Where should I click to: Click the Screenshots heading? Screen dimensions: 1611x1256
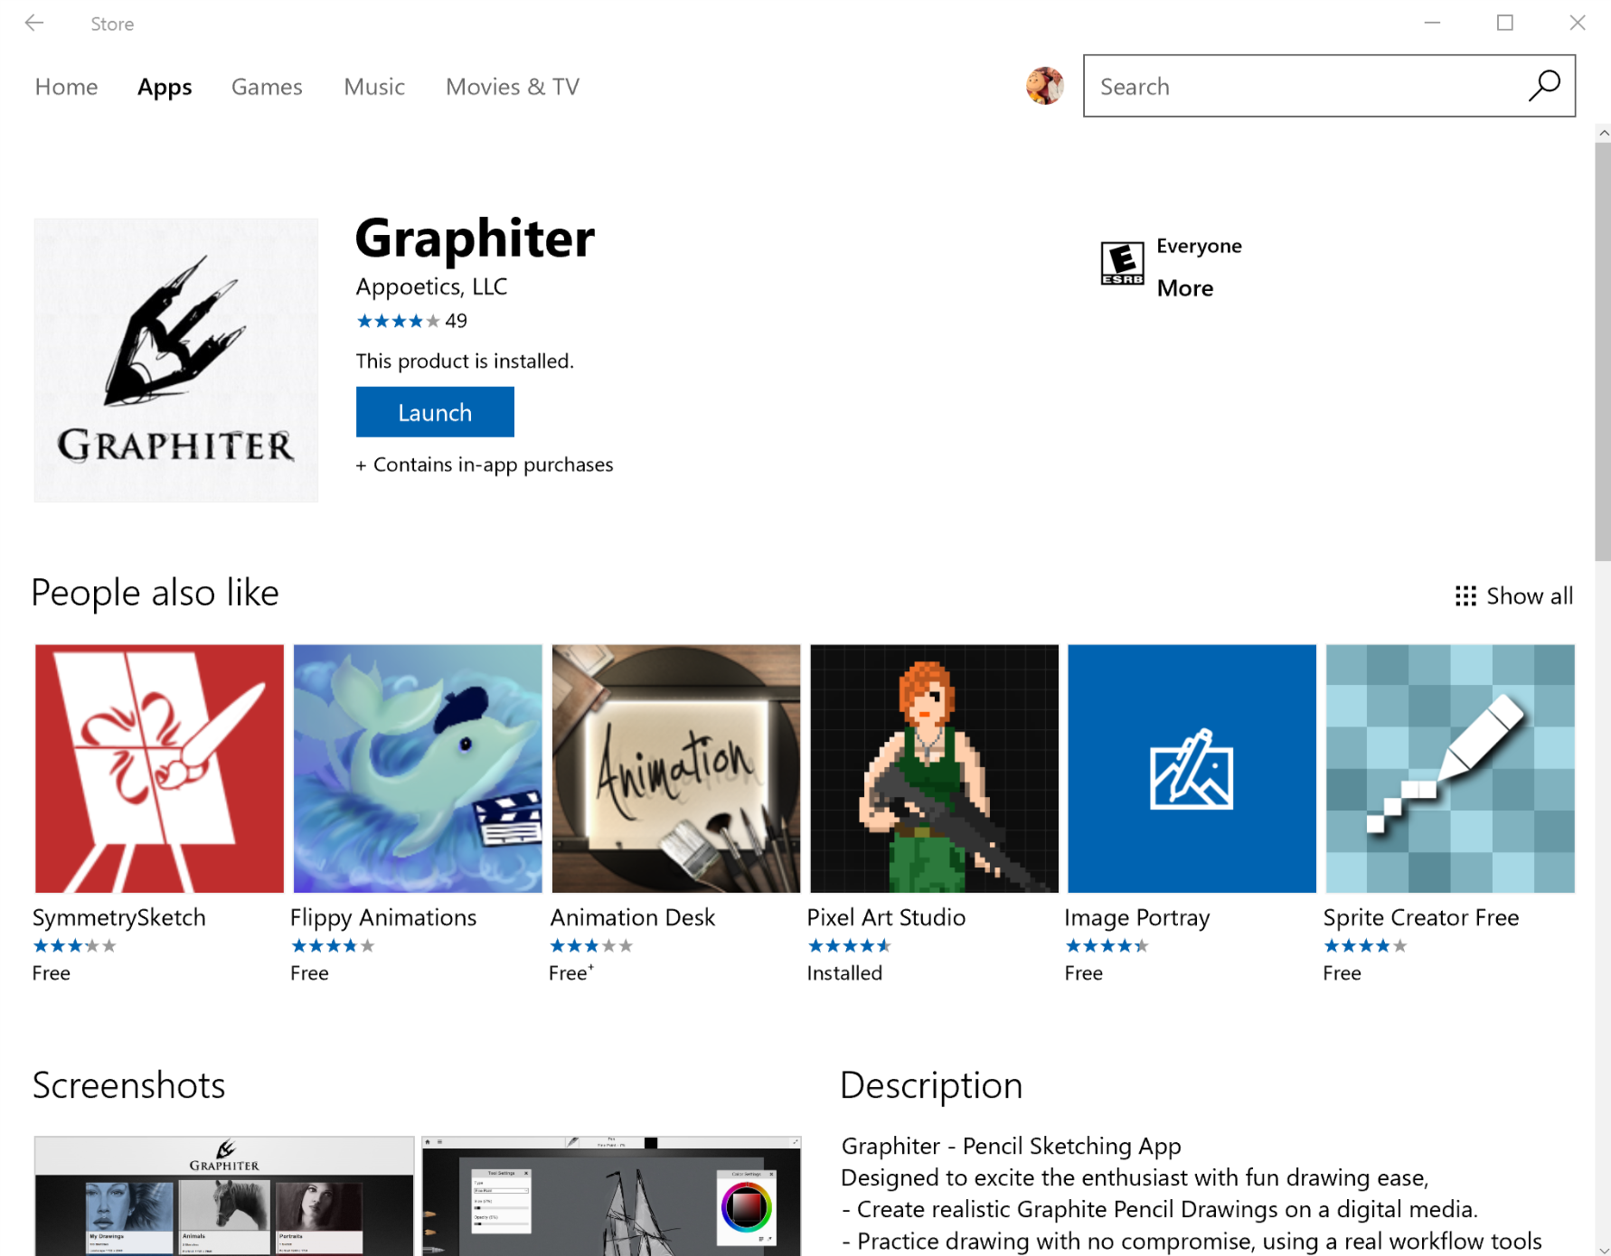point(128,1085)
